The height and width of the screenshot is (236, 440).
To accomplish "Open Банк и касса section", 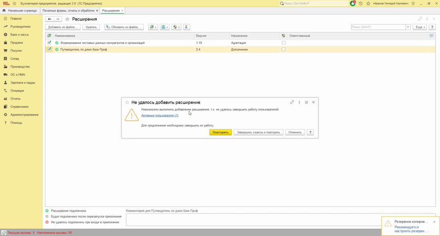I will (19, 34).
